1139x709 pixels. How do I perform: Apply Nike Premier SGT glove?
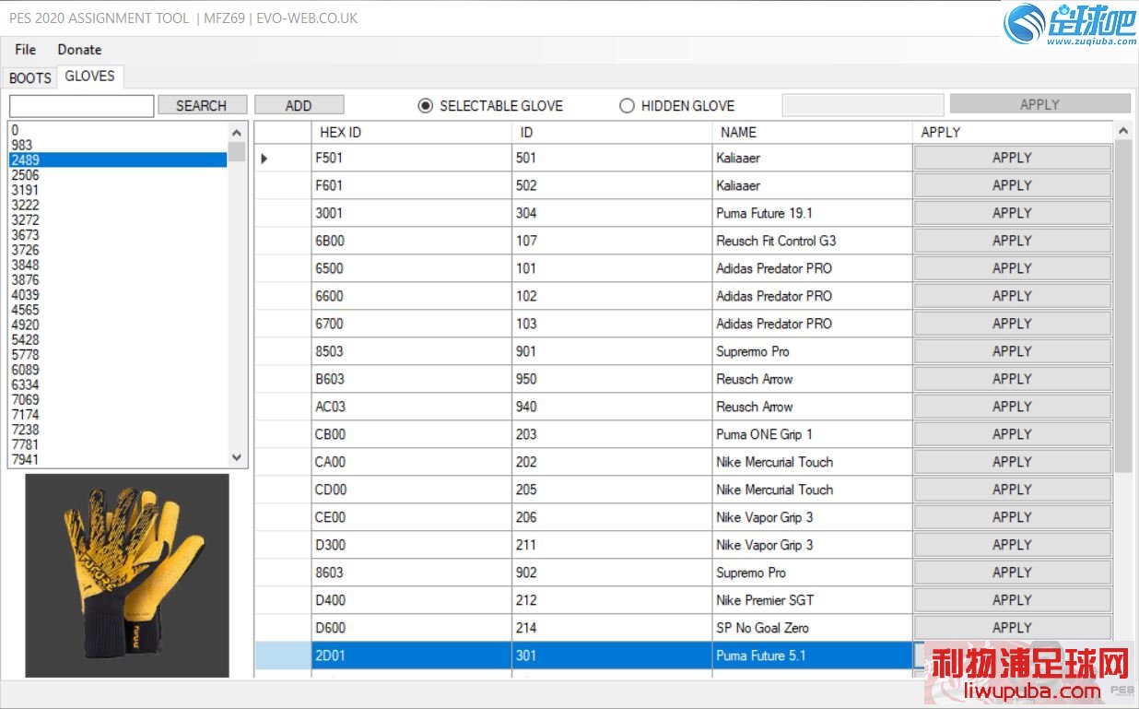1012,600
